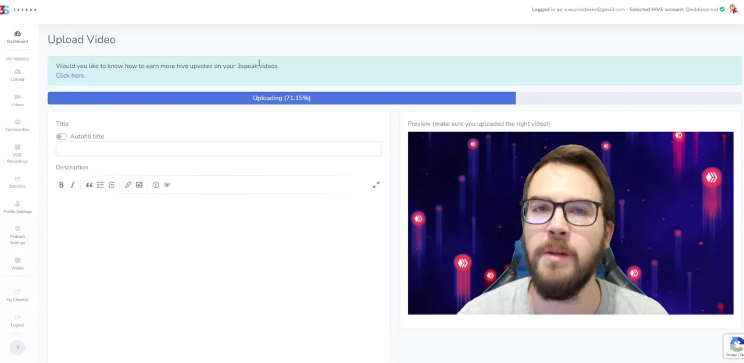Open the editor info guide icon
Viewport: 744px width, 363px height.
(156, 185)
